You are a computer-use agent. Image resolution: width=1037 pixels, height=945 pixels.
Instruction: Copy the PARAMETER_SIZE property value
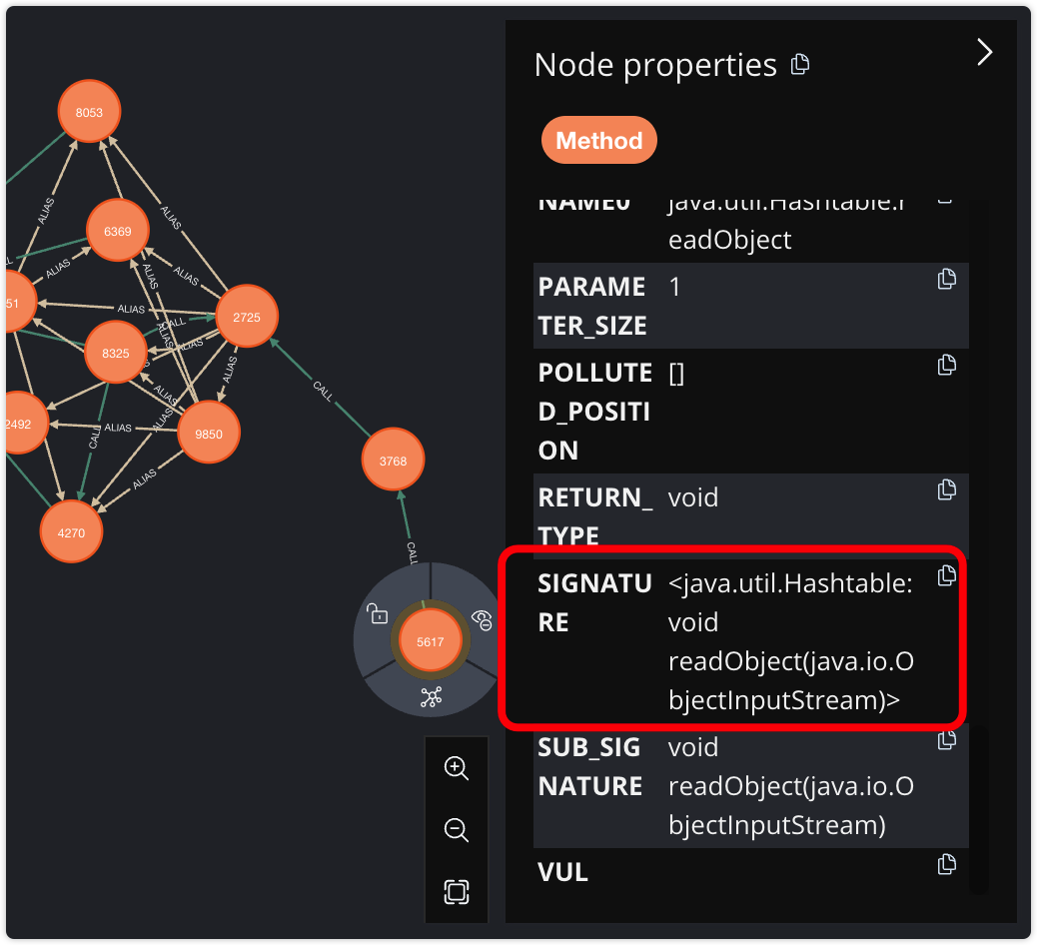click(x=947, y=280)
